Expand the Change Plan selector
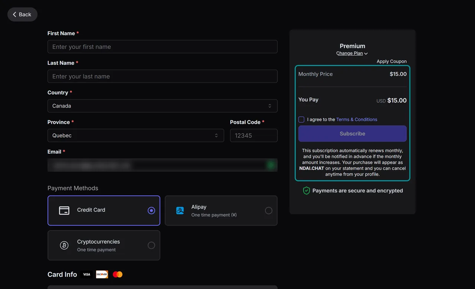Viewport: 475px width, 289px height. (x=352, y=53)
